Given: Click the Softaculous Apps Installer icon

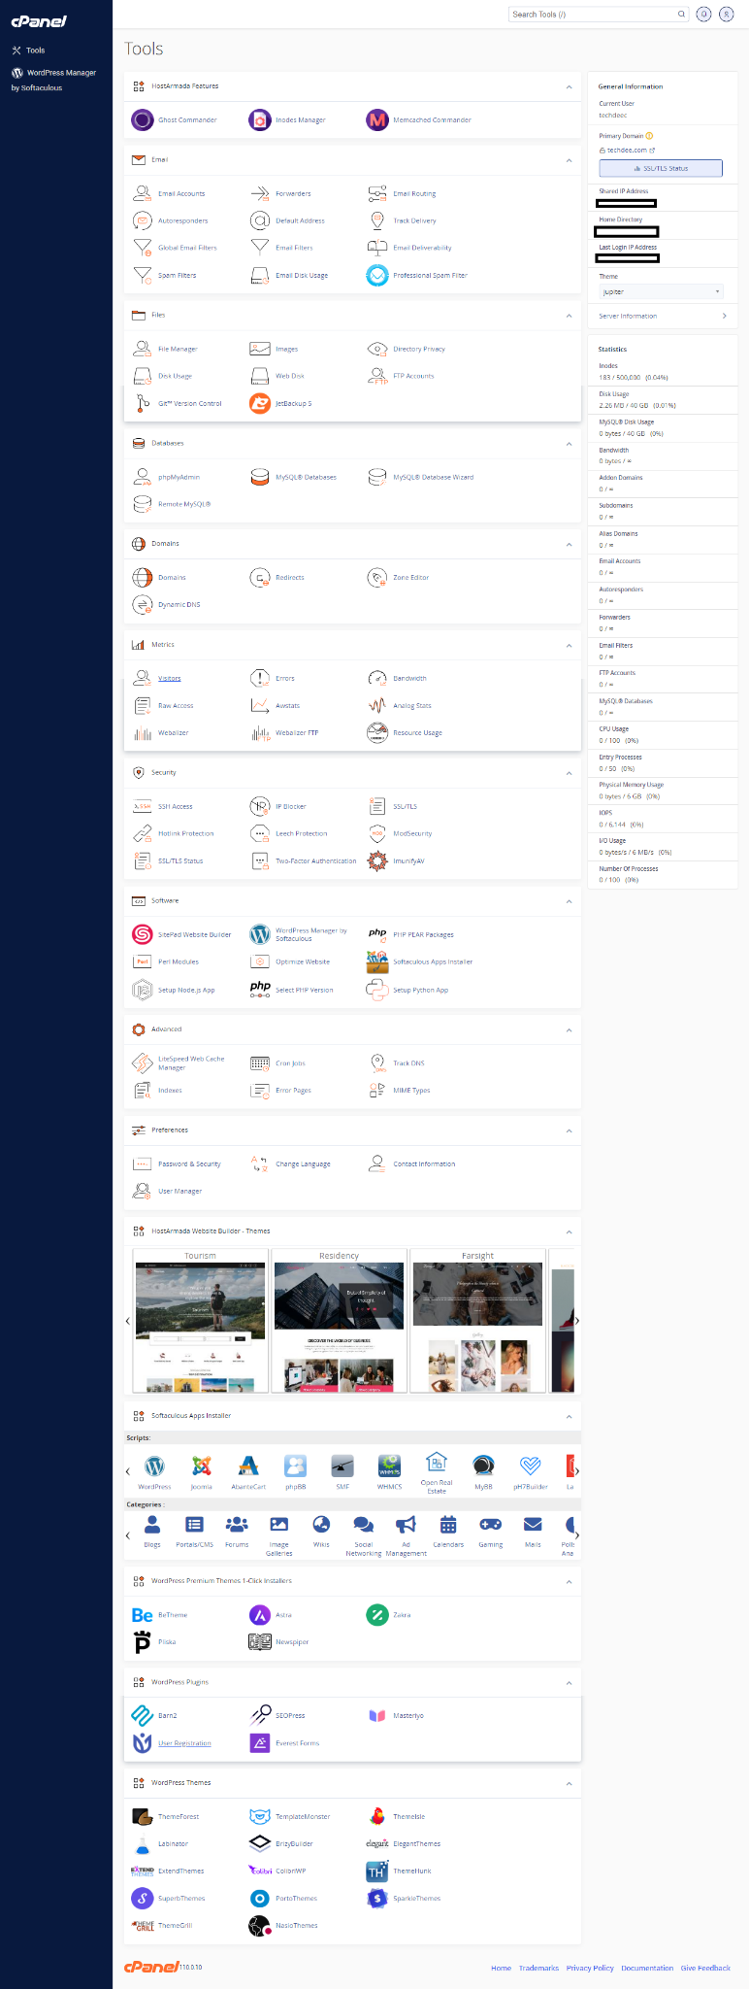Looking at the screenshot, I should pos(377,961).
